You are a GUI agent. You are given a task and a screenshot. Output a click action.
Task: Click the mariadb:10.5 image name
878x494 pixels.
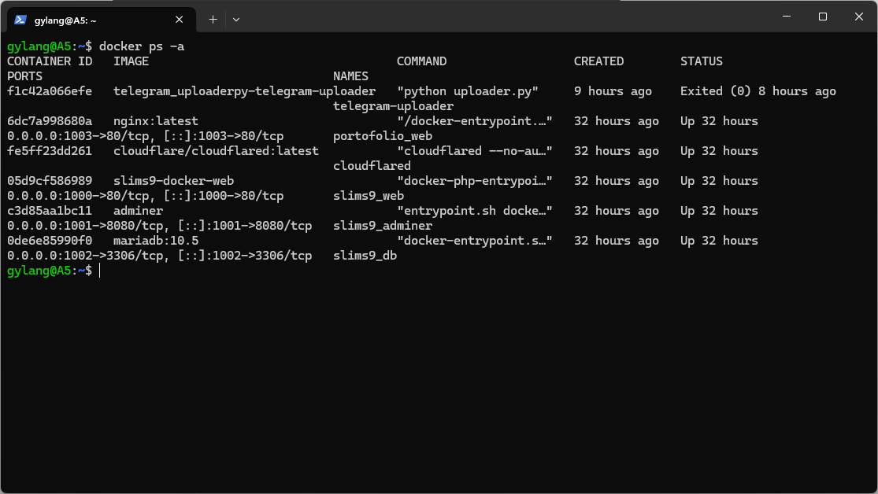click(x=156, y=241)
